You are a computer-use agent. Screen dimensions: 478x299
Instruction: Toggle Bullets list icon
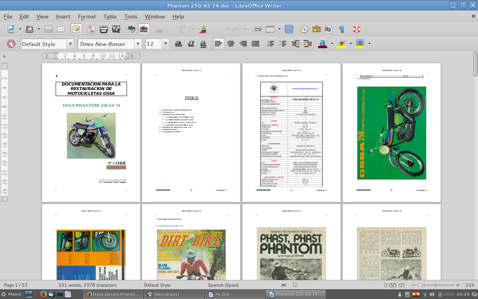click(283, 44)
